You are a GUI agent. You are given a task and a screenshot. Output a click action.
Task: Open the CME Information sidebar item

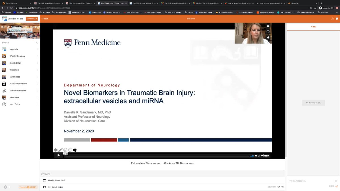pyautogui.click(x=18, y=83)
